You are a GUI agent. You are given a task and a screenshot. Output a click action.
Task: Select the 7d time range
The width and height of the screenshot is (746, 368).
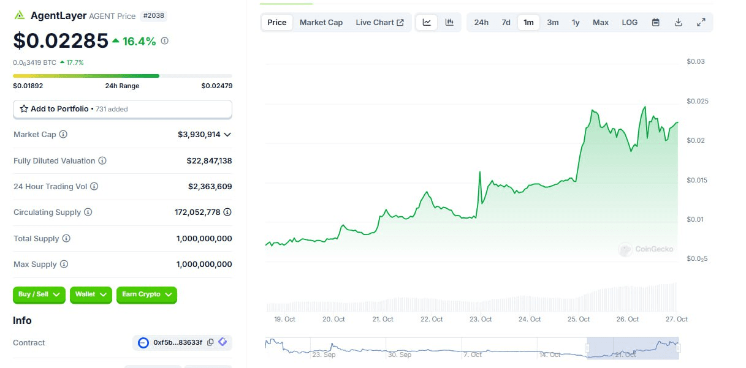tap(506, 23)
